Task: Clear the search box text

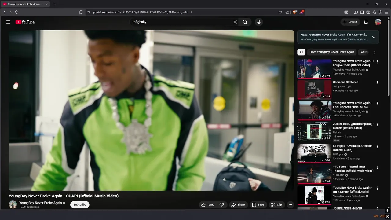Action: point(235,22)
